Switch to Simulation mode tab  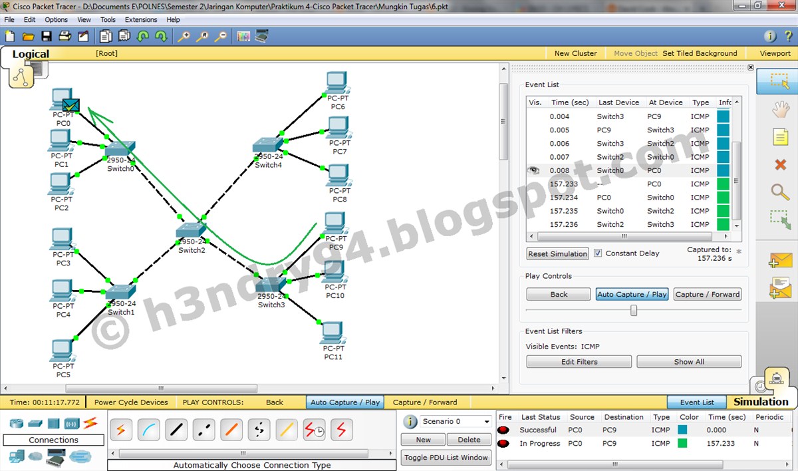pos(761,401)
